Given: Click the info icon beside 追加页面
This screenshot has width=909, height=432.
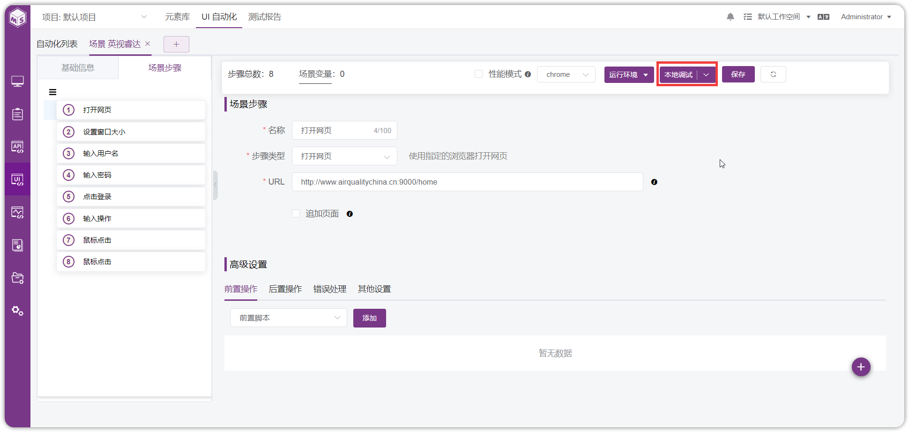Looking at the screenshot, I should (x=350, y=214).
